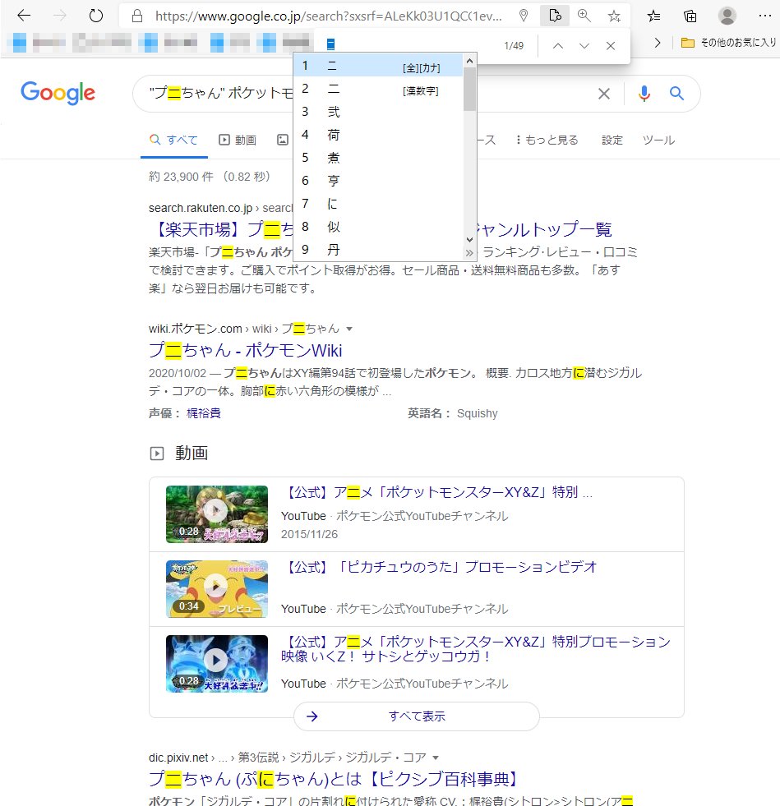This screenshot has height=806, width=780.
Task: Click the lock icon in address bar
Action: click(x=136, y=16)
